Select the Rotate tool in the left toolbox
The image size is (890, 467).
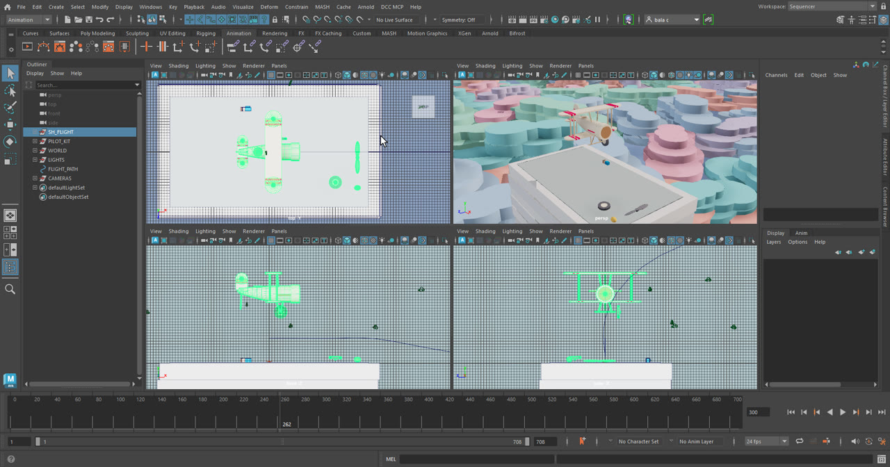pyautogui.click(x=10, y=141)
